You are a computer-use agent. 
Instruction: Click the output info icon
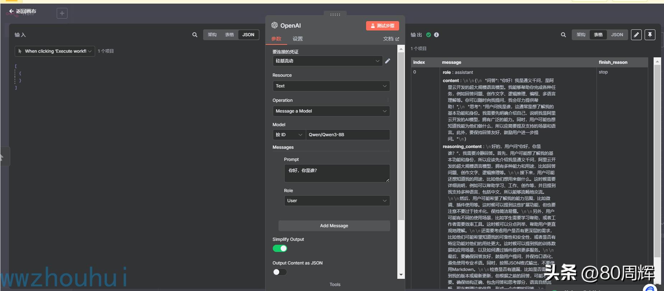click(x=436, y=35)
